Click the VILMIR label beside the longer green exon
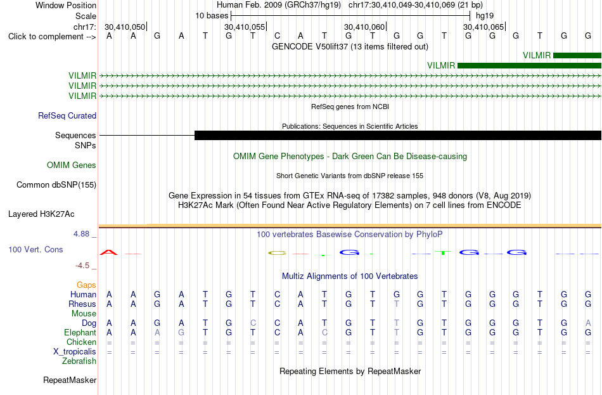Screen dimensions: 602x395 (x=441, y=66)
